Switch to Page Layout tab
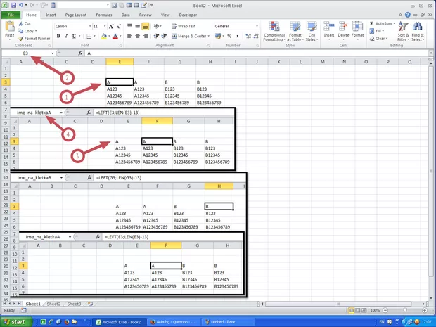Image resolution: width=436 pixels, height=327 pixels. click(76, 15)
